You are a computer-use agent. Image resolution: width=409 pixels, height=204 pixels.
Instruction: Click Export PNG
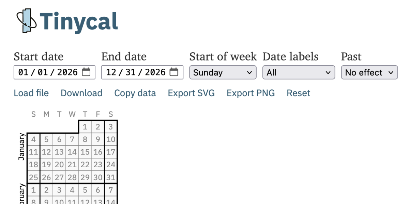(x=251, y=93)
